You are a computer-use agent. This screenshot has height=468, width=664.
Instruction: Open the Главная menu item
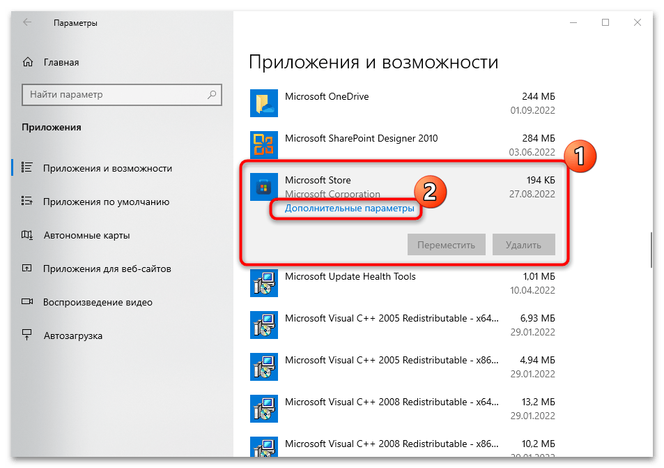tap(61, 62)
